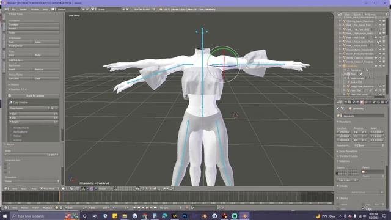Toggle the 3D manipulator widget on or off
Image resolution: width=391 pixels, height=220 pixels.
tap(83, 189)
